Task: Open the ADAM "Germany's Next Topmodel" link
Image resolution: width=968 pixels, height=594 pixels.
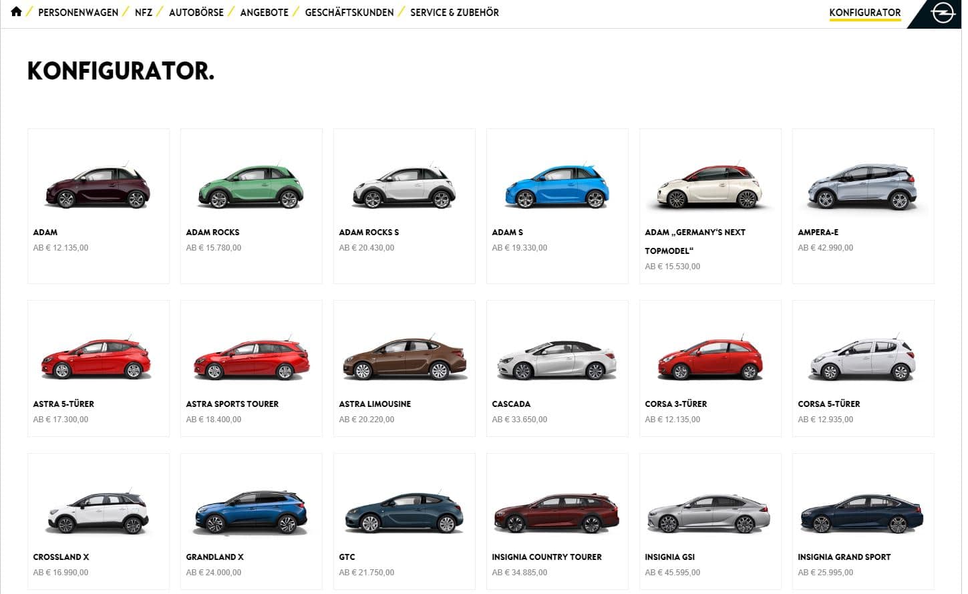Action: pos(695,241)
